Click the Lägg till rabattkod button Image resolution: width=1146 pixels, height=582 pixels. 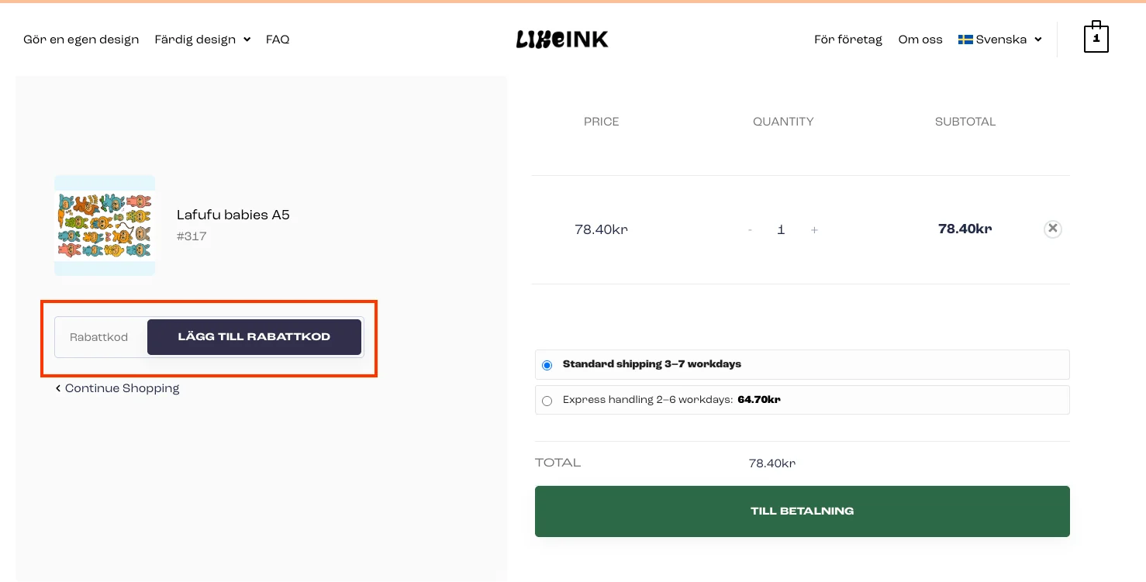pos(254,337)
